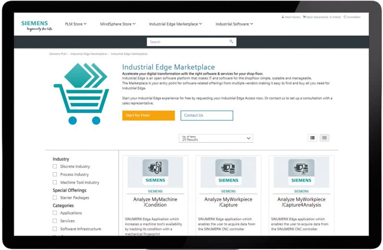
Task: Open the Analyze MyWorkpiece /Capture title
Action: pyautogui.click(x=228, y=202)
